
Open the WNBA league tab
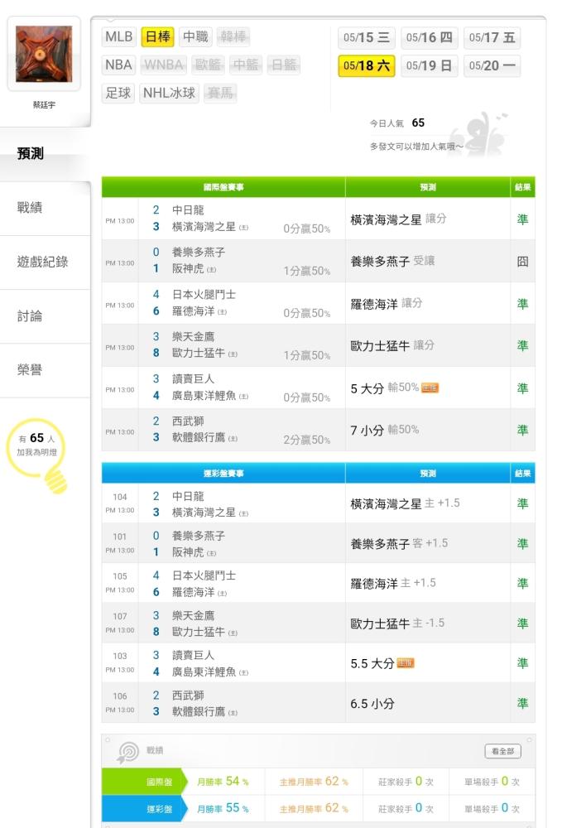pyautogui.click(x=164, y=65)
